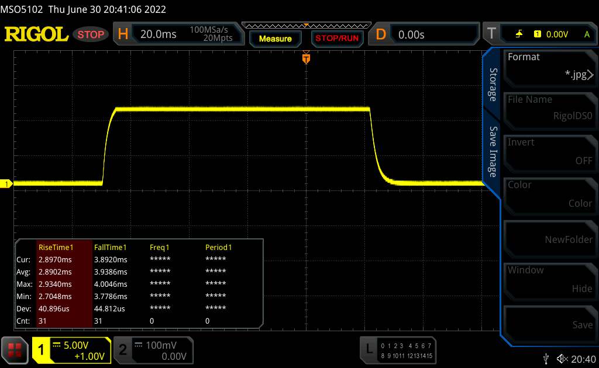This screenshot has width=599, height=368.
Task: Toggle the Window Hide option
Action: (x=549, y=279)
